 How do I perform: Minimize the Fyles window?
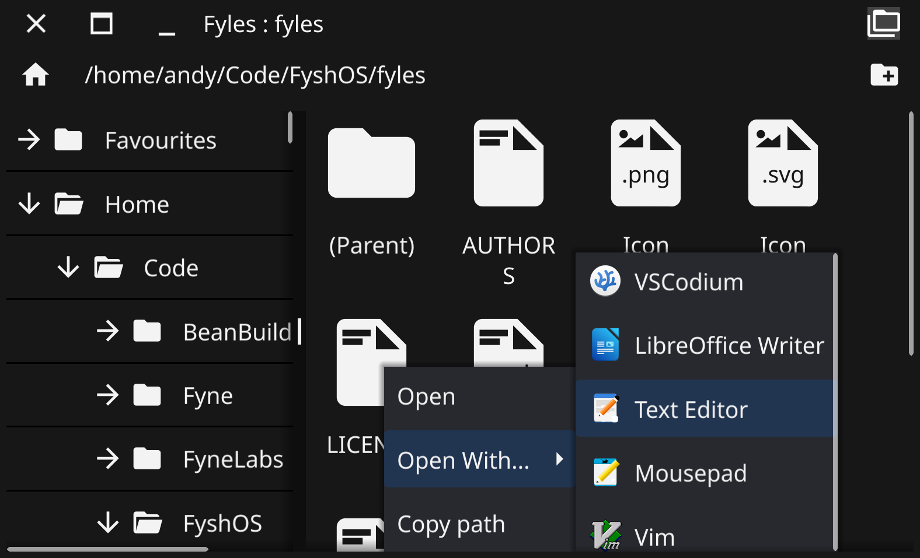point(167,33)
